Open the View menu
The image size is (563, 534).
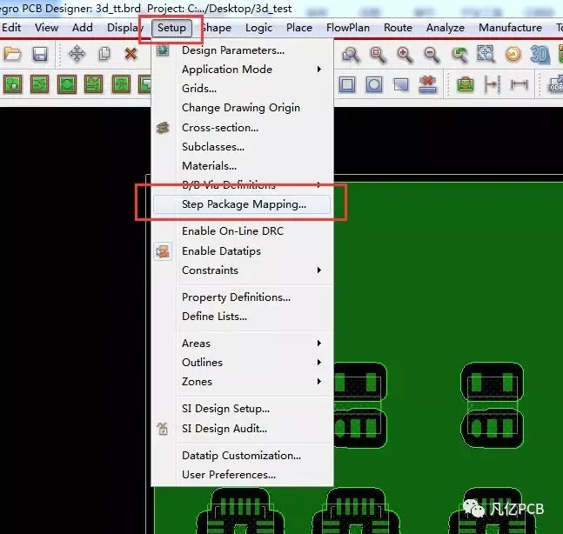pos(47,28)
